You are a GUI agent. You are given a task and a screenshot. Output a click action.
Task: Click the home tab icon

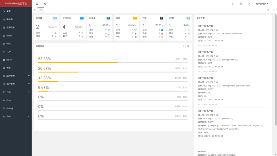pos(41,10)
